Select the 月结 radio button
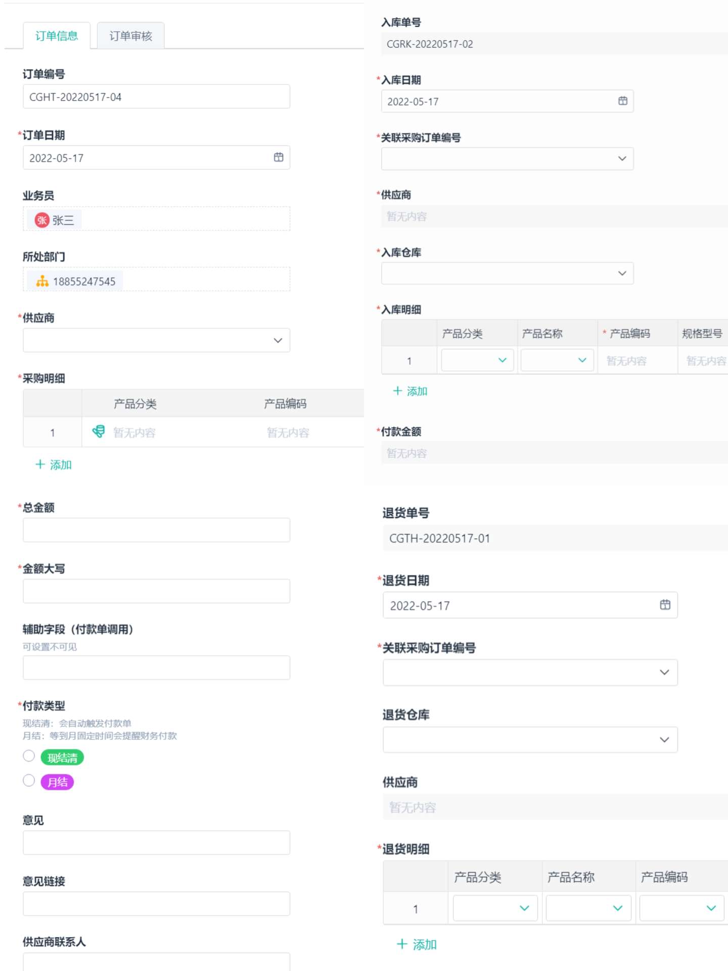 point(29,780)
